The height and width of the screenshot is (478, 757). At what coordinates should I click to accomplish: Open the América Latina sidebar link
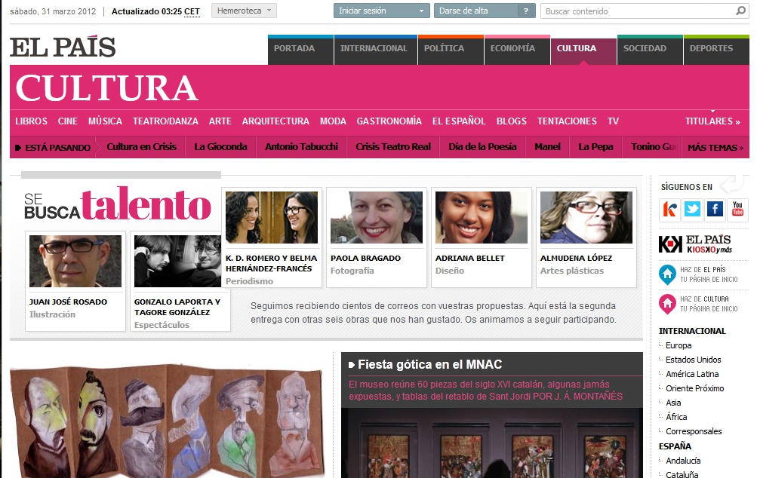[x=692, y=374]
